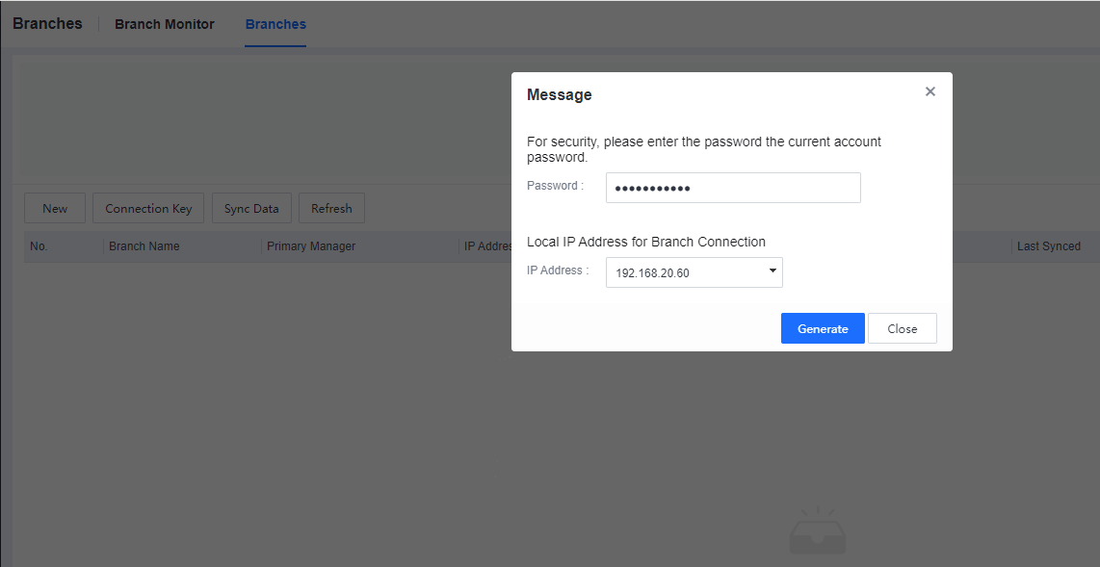Viewport: 1100px width, 567px height.
Task: Click the New branch button
Action: point(55,208)
